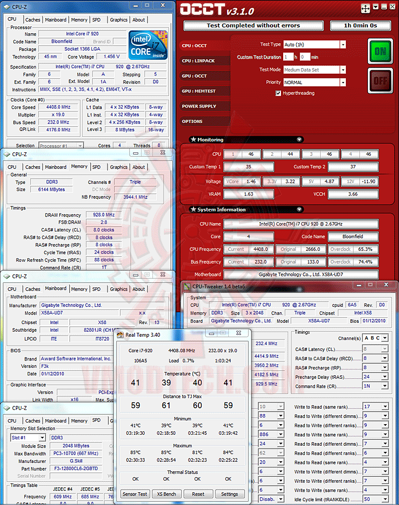The image size is (399, 505).
Task: Collapse the System Information section arrow
Action: (299, 209)
